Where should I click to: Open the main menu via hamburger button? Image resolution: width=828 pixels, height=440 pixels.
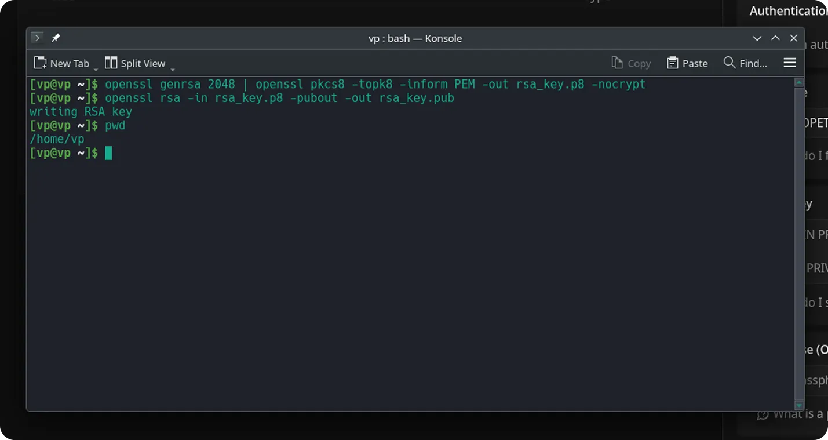click(790, 63)
